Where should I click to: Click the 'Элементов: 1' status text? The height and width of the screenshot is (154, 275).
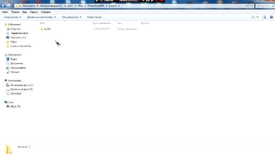pyautogui.click(x=24, y=147)
